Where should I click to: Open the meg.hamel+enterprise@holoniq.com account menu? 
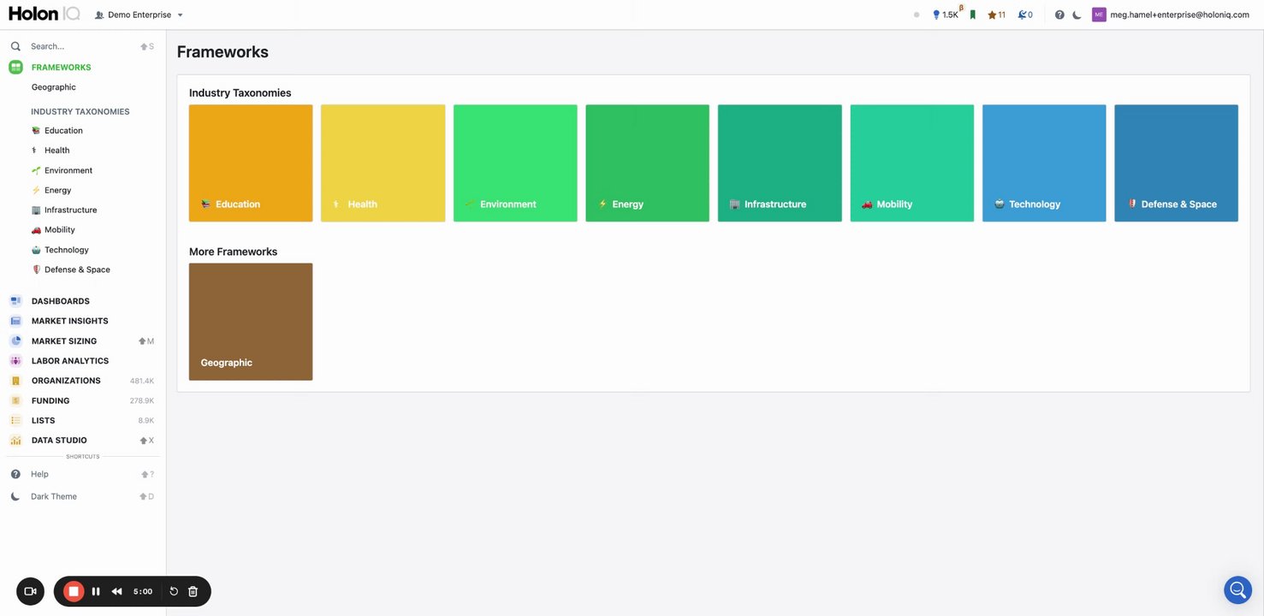tap(1179, 15)
